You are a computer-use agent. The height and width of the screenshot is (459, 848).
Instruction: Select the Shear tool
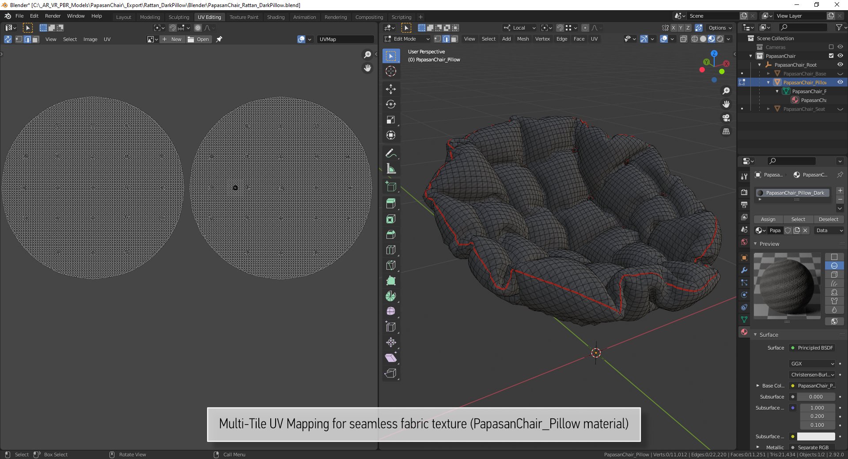click(391, 358)
